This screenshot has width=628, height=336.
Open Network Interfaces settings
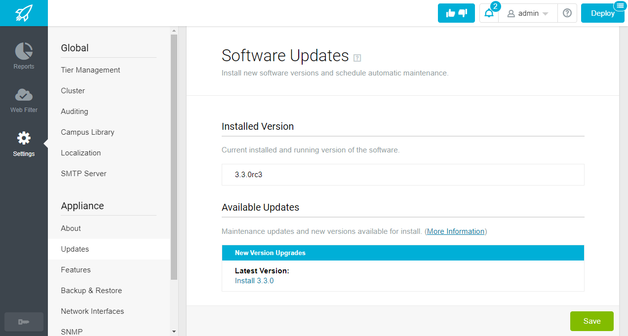(x=92, y=311)
